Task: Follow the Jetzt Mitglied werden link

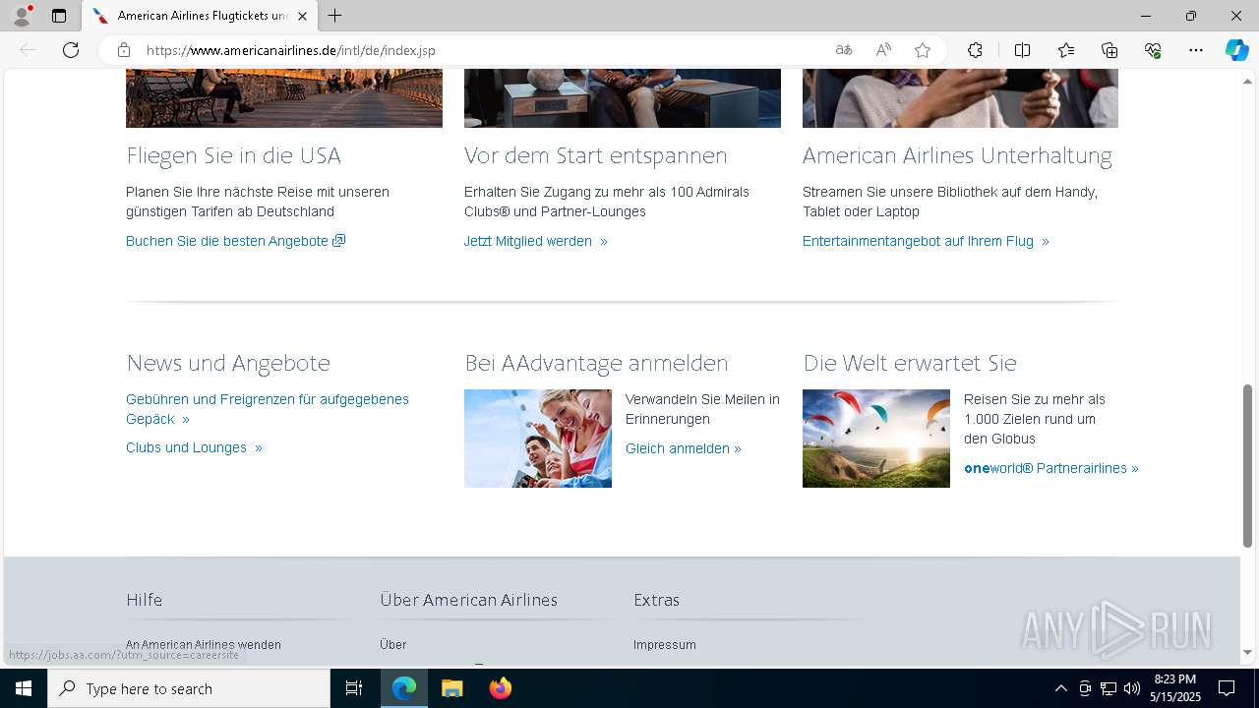Action: tap(536, 241)
